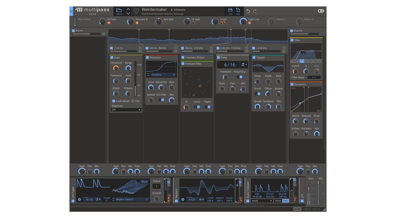This screenshot has height=218, width=396.
Task: Step the Rhythm Table selection arrows
Action: pos(113,199)
